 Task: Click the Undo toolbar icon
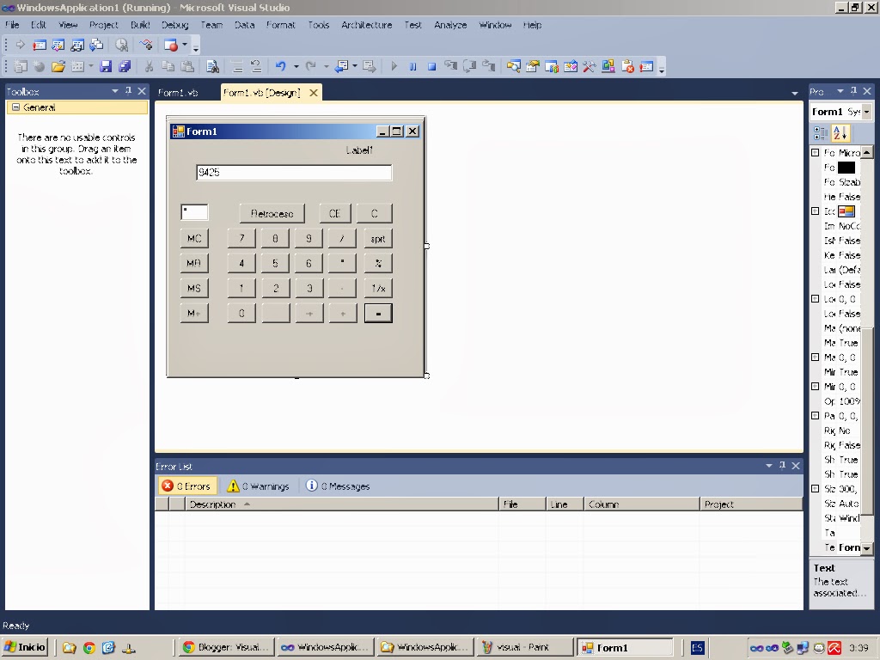[x=280, y=66]
